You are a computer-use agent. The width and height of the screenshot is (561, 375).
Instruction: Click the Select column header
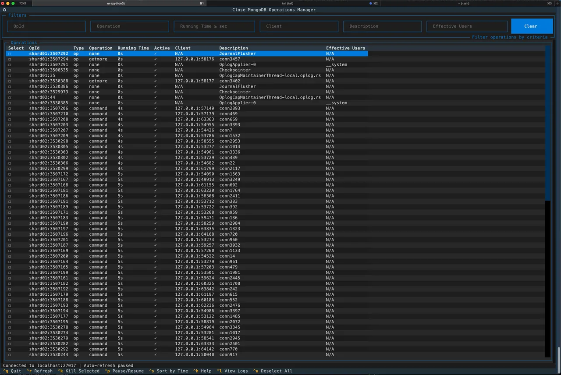[x=16, y=48]
